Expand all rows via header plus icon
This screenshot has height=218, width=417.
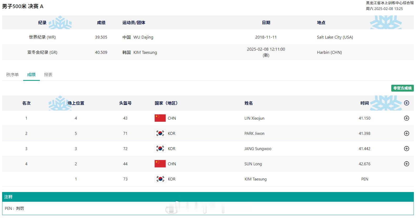pos(406,103)
